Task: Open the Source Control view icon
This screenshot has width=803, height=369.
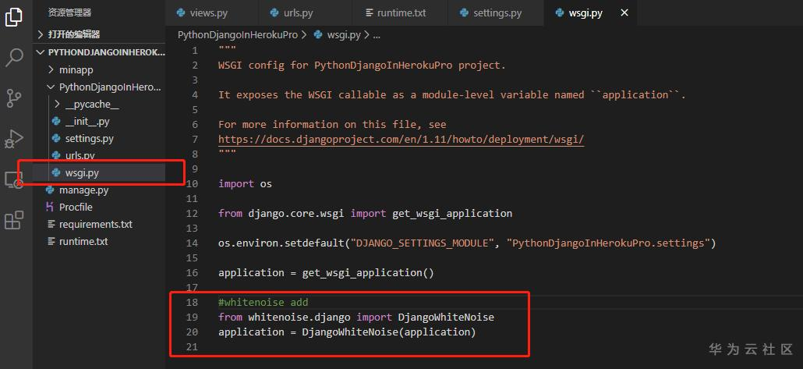Action: (14, 98)
